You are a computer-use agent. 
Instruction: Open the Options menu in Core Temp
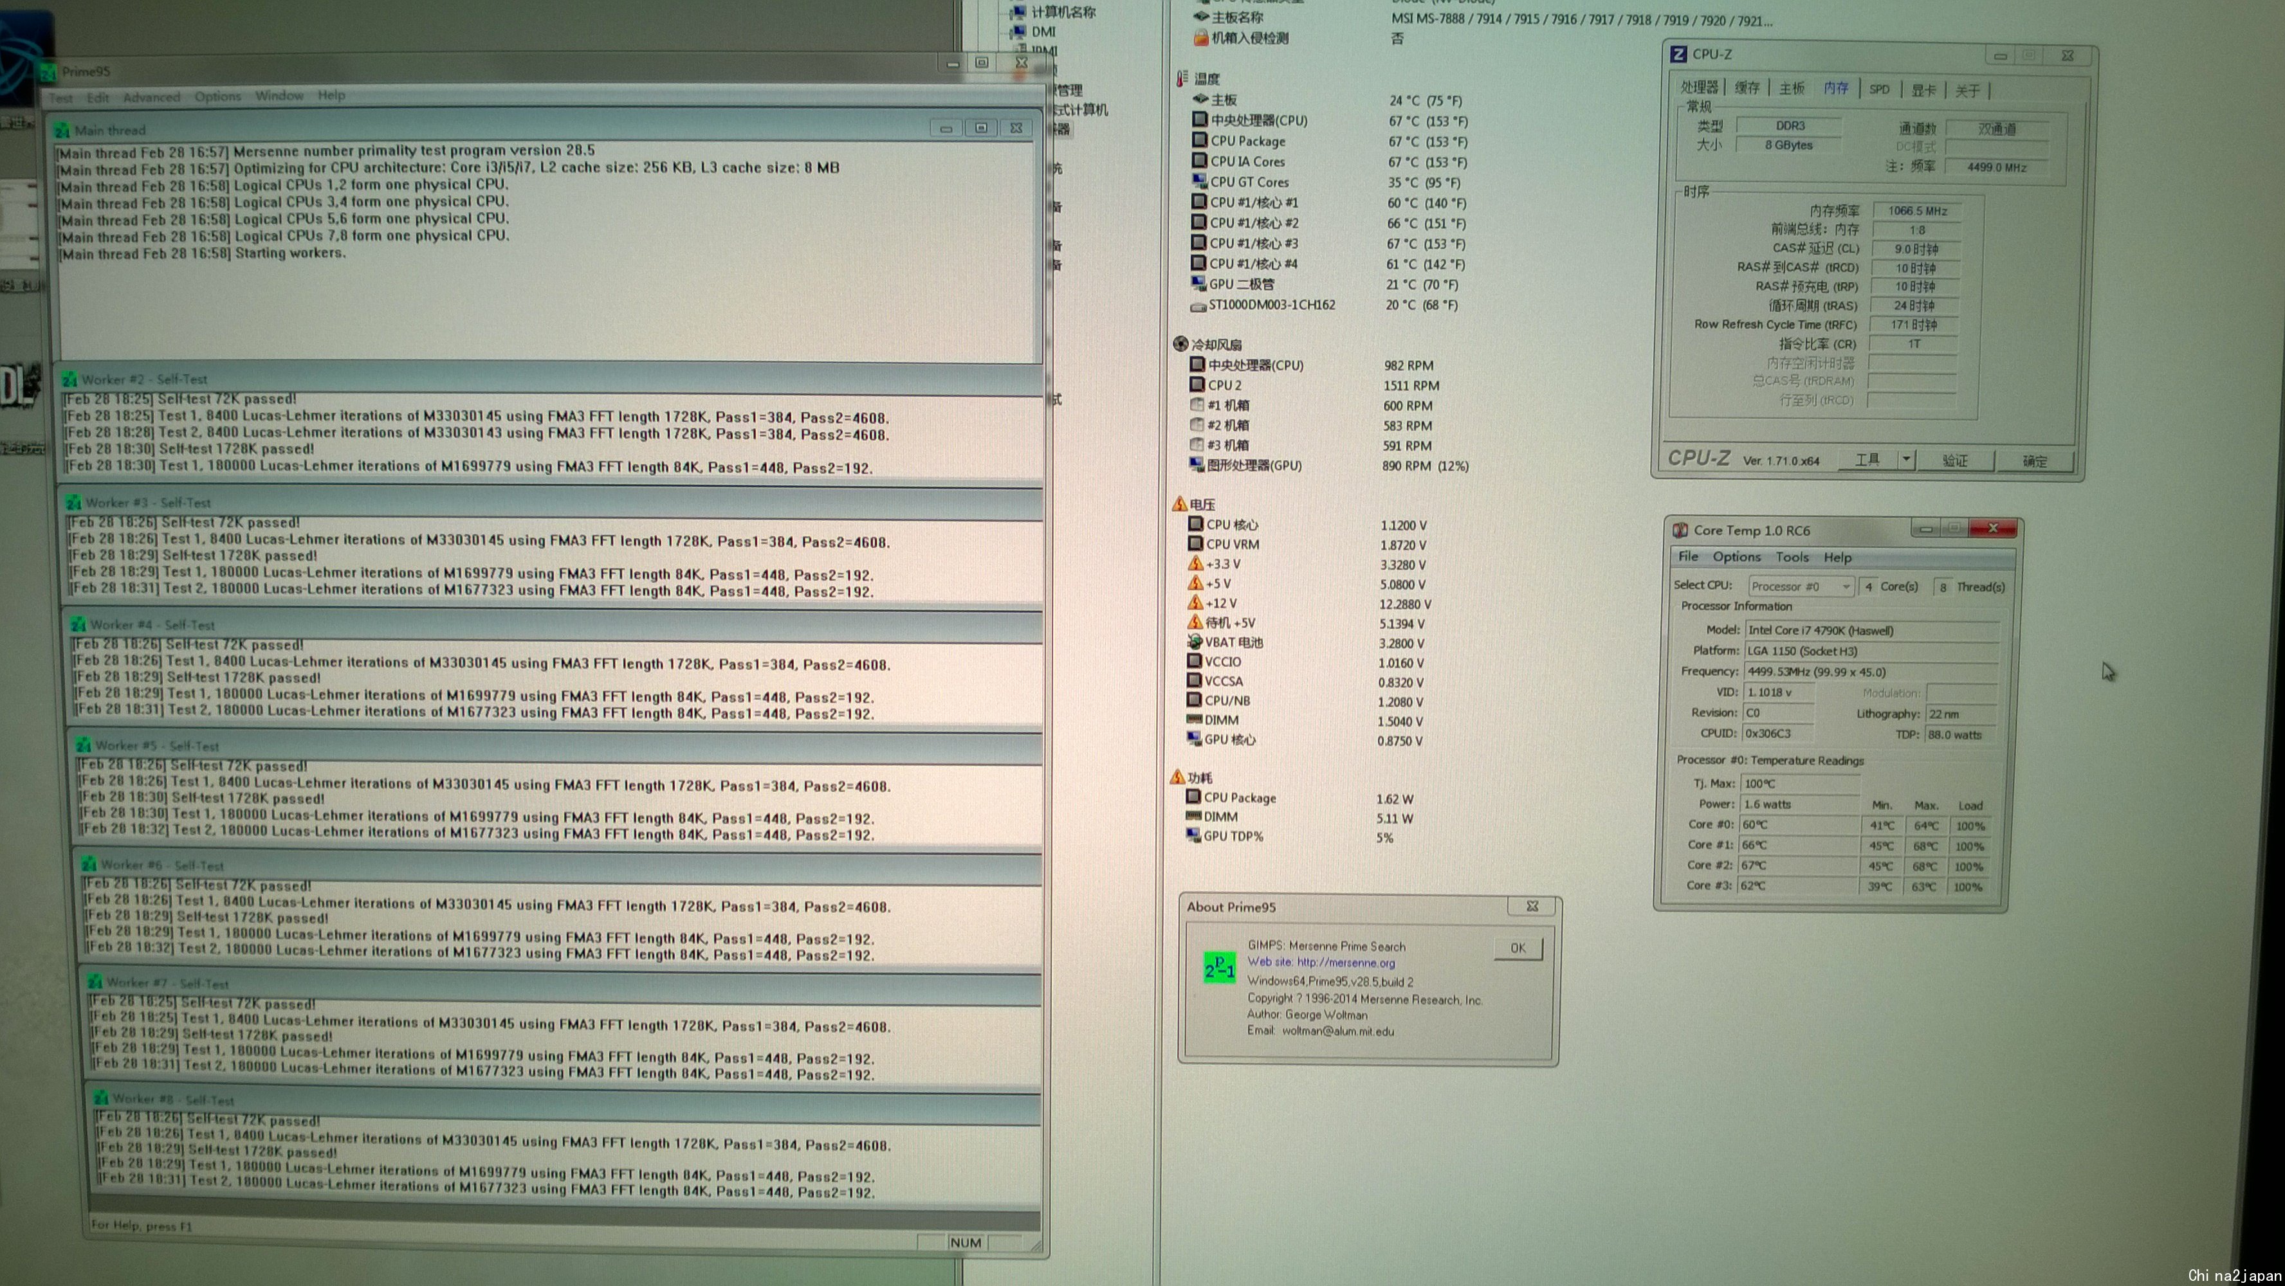(x=1736, y=556)
